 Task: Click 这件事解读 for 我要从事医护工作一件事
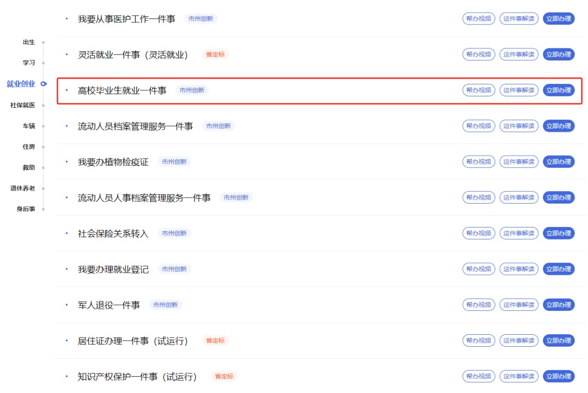coord(518,19)
